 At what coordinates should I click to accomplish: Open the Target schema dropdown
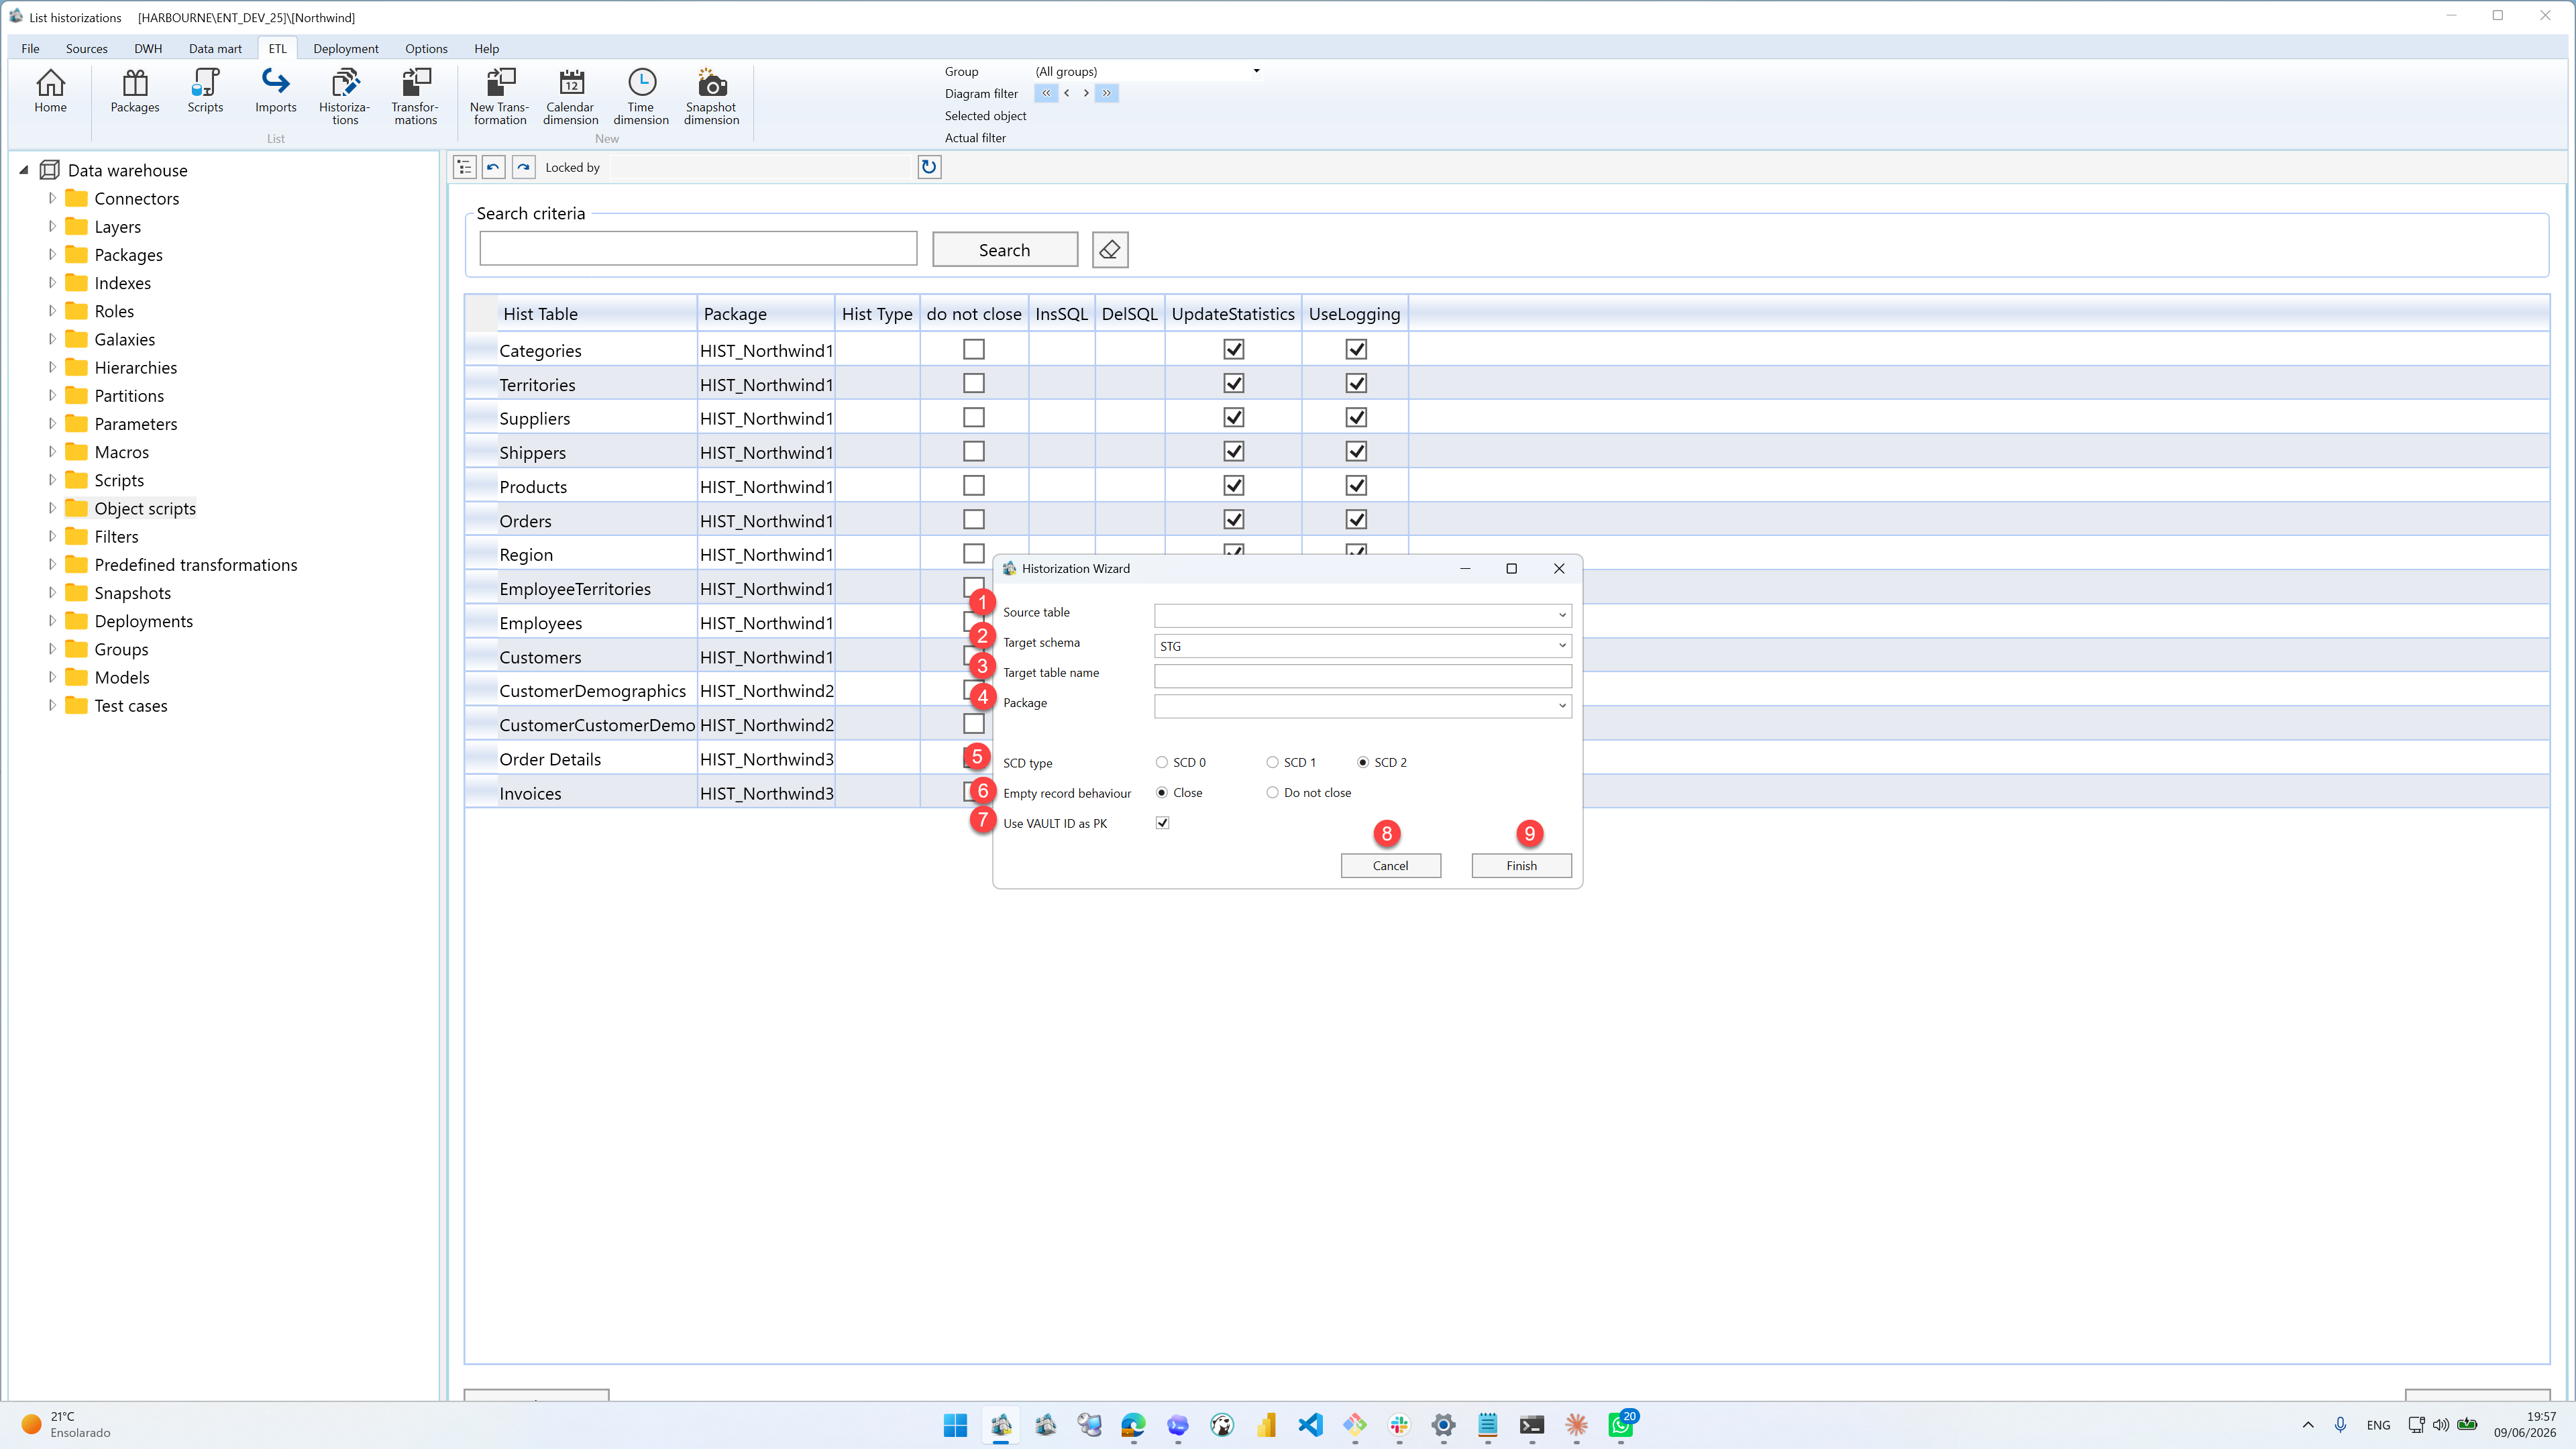pyautogui.click(x=1562, y=646)
